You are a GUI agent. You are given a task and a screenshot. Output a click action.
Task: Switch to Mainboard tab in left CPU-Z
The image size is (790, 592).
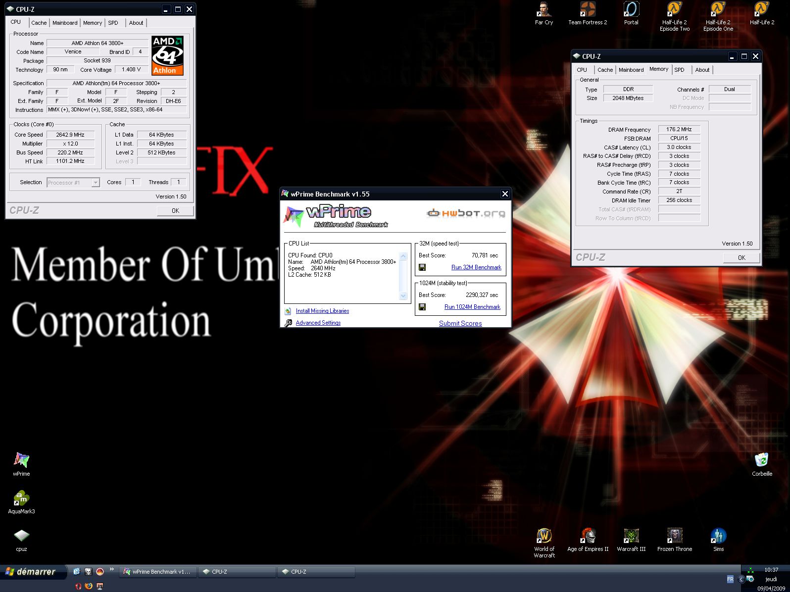pyautogui.click(x=65, y=23)
